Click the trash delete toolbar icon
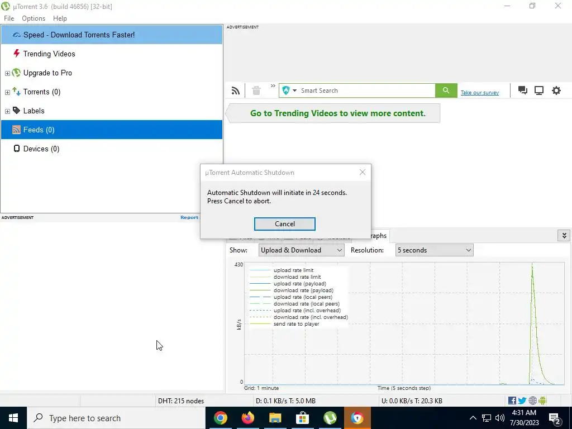Image resolution: width=572 pixels, height=429 pixels. click(256, 90)
